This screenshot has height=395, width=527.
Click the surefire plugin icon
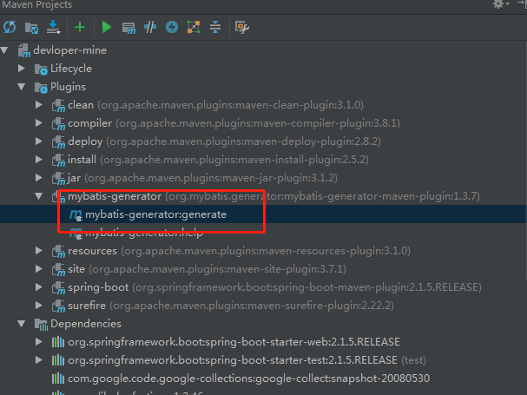click(x=58, y=306)
